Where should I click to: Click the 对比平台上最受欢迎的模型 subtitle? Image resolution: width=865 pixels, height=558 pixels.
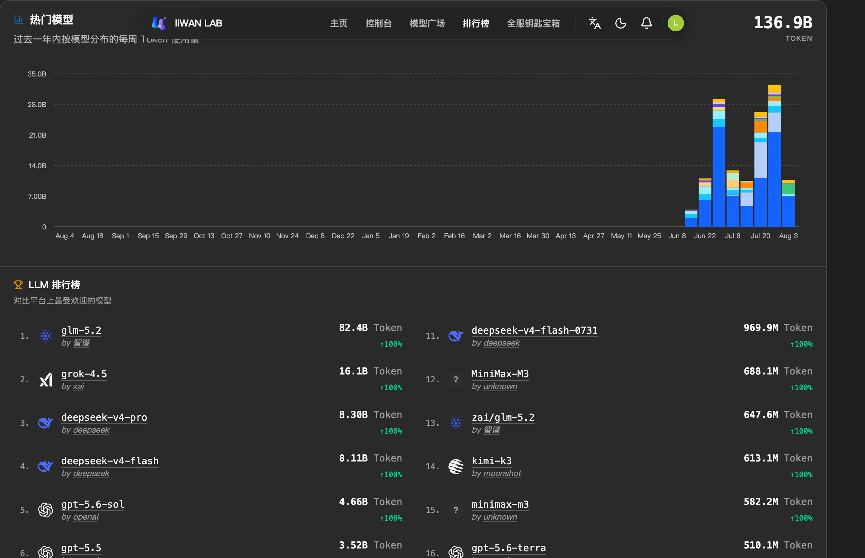pyautogui.click(x=62, y=301)
